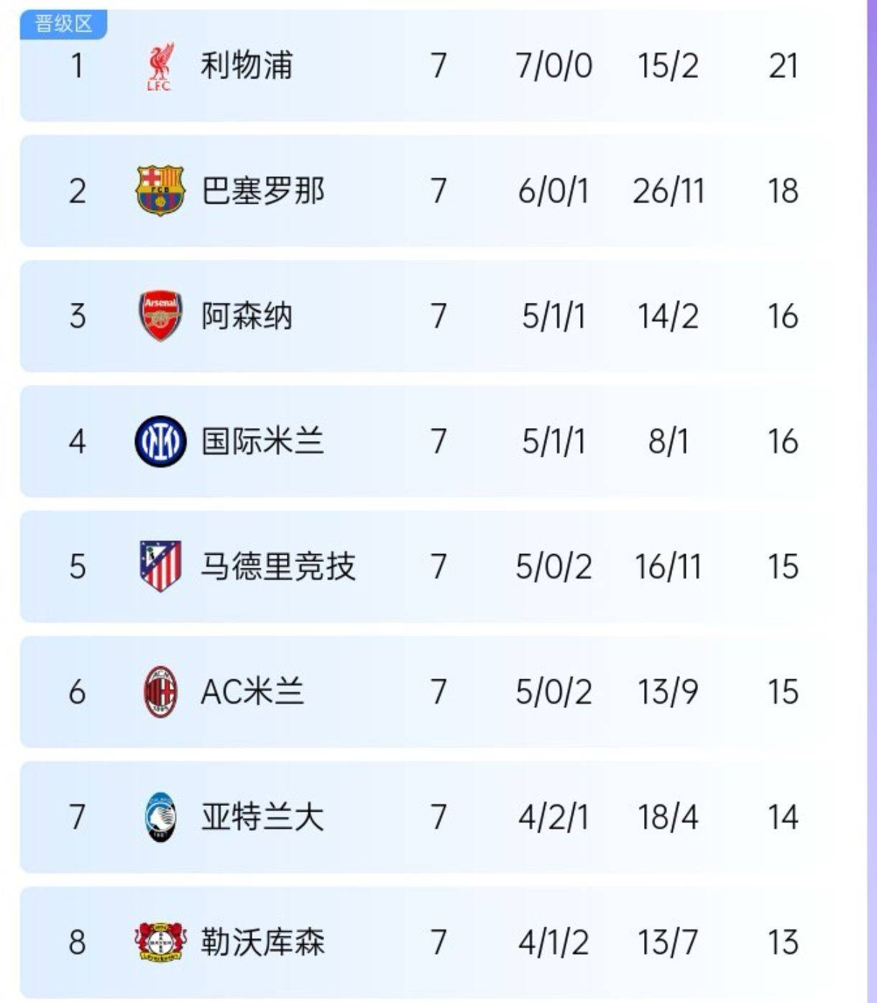Select the Arsenal crest icon

click(160, 316)
